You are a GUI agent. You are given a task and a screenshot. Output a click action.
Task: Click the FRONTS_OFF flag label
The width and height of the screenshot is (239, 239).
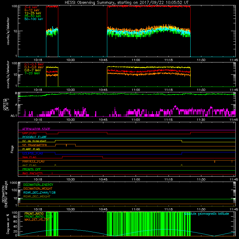coord(32,169)
